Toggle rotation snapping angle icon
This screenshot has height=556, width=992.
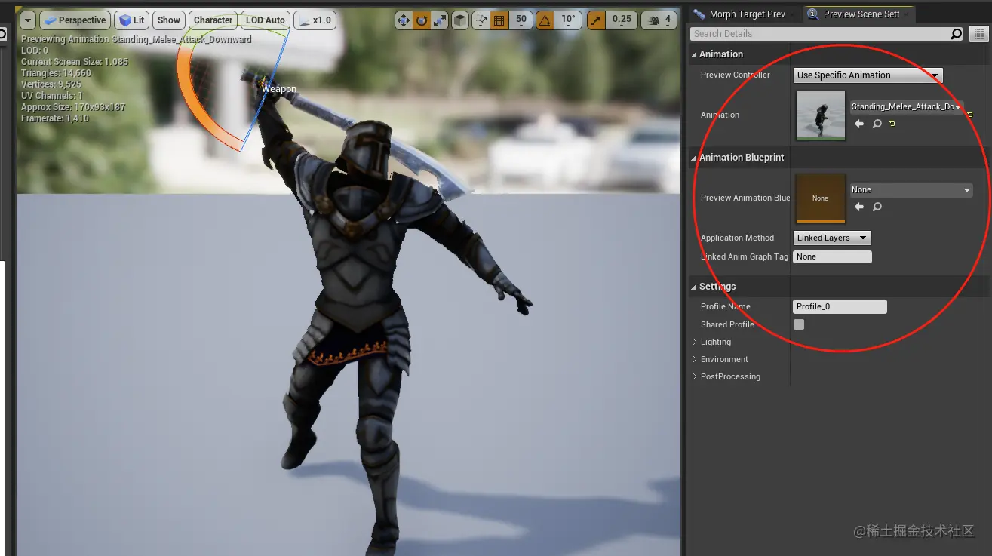tap(545, 20)
